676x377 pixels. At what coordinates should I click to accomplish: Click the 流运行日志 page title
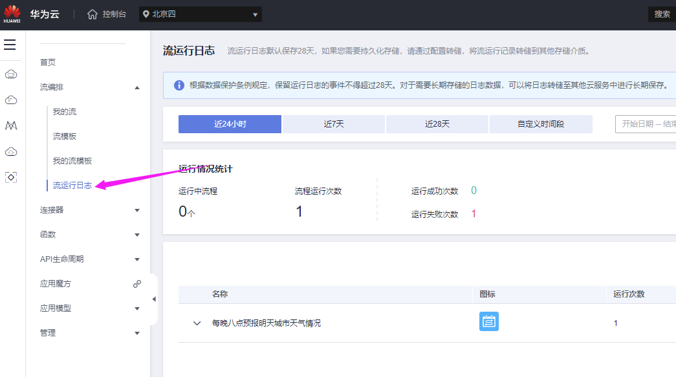(189, 51)
